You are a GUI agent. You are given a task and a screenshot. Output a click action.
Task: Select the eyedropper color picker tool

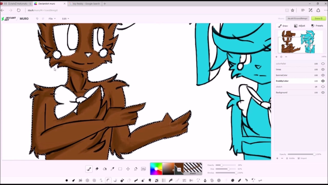pyautogui.click(x=112, y=169)
